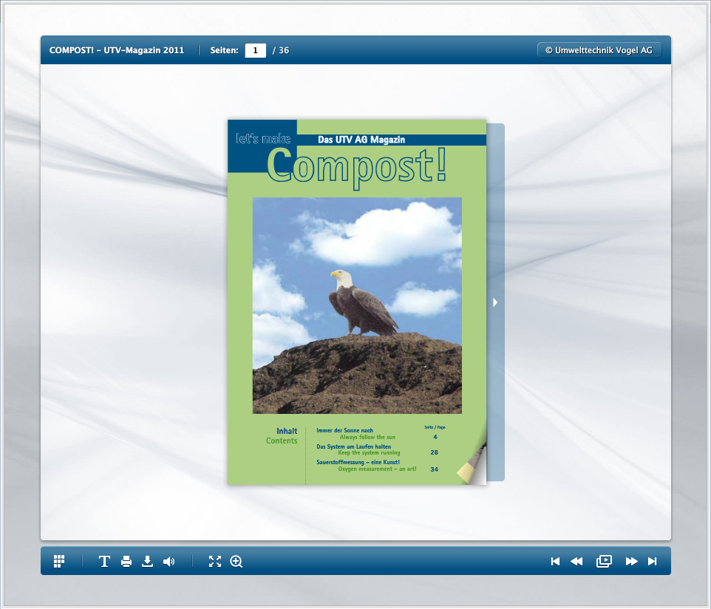Image resolution: width=711 pixels, height=609 pixels.
Task: Flip page using right edge arrow
Action: pos(495,302)
